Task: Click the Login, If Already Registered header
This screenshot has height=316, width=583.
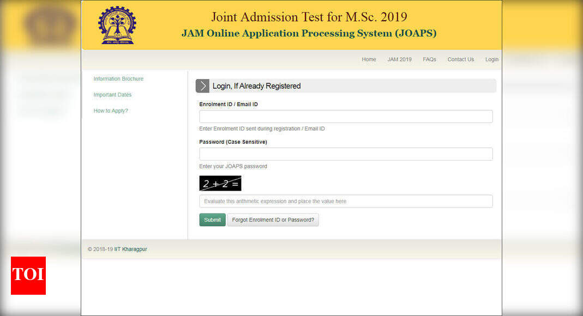Action: coord(256,86)
